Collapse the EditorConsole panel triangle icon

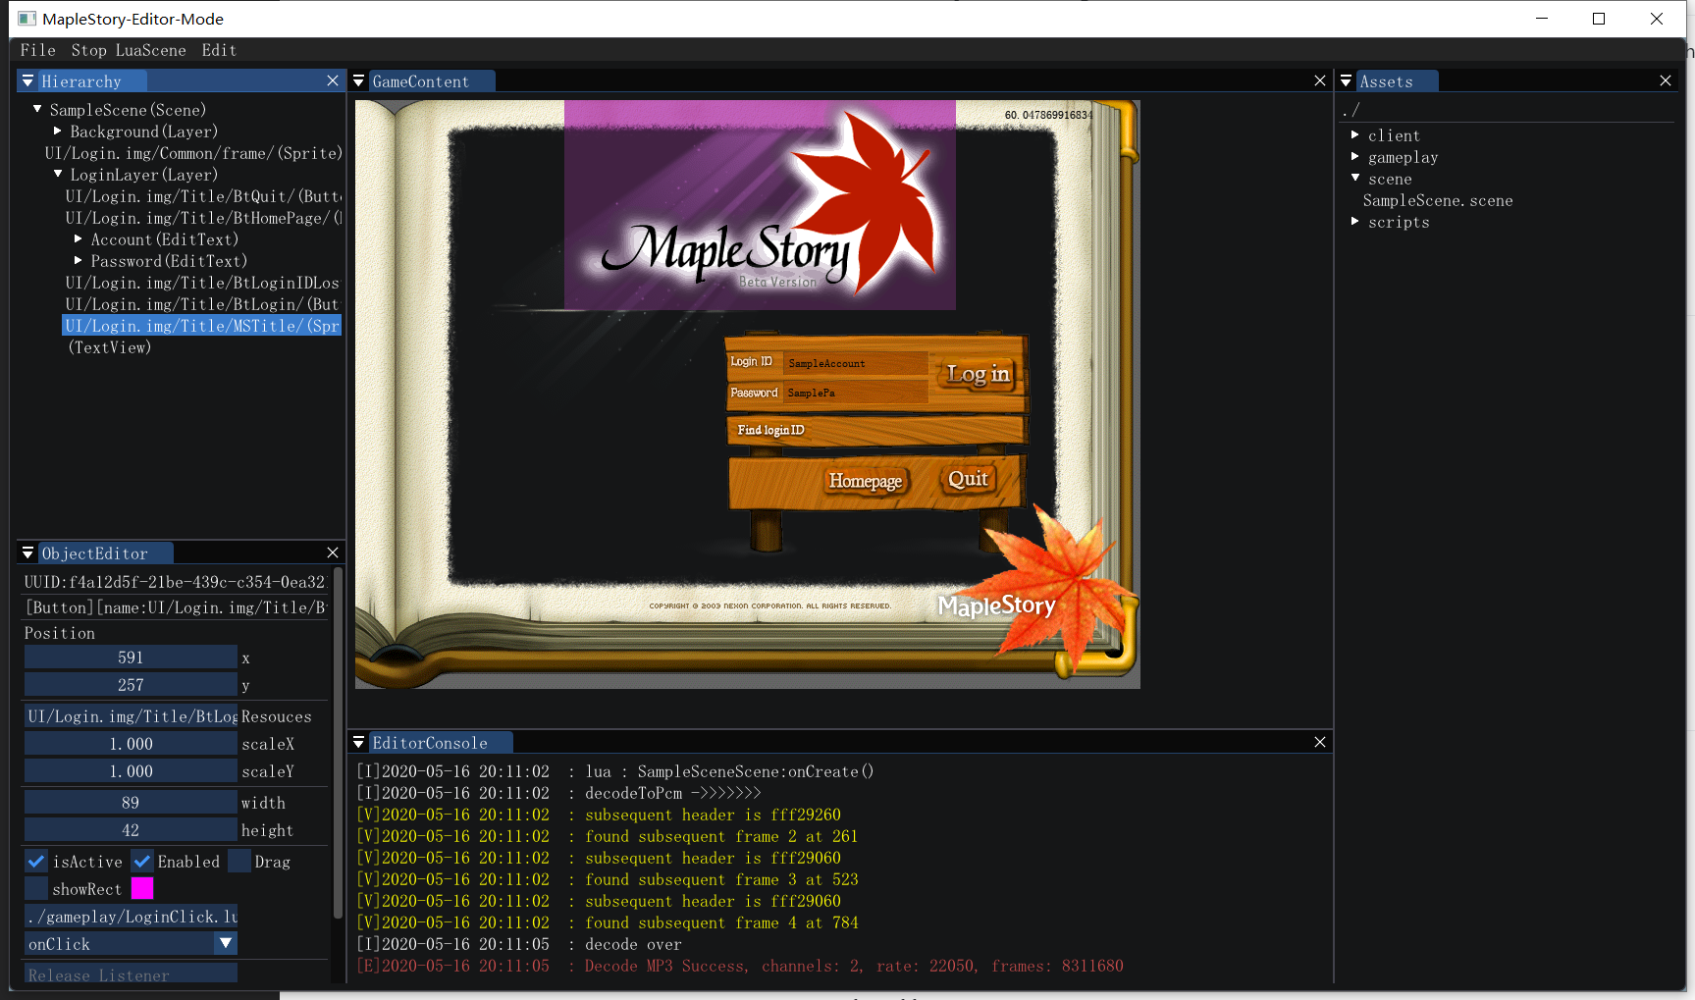click(x=358, y=743)
